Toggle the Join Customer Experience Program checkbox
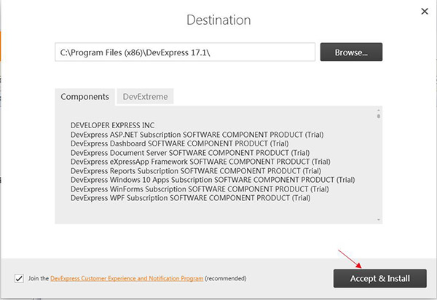The width and height of the screenshot is (437, 300). 19,278
